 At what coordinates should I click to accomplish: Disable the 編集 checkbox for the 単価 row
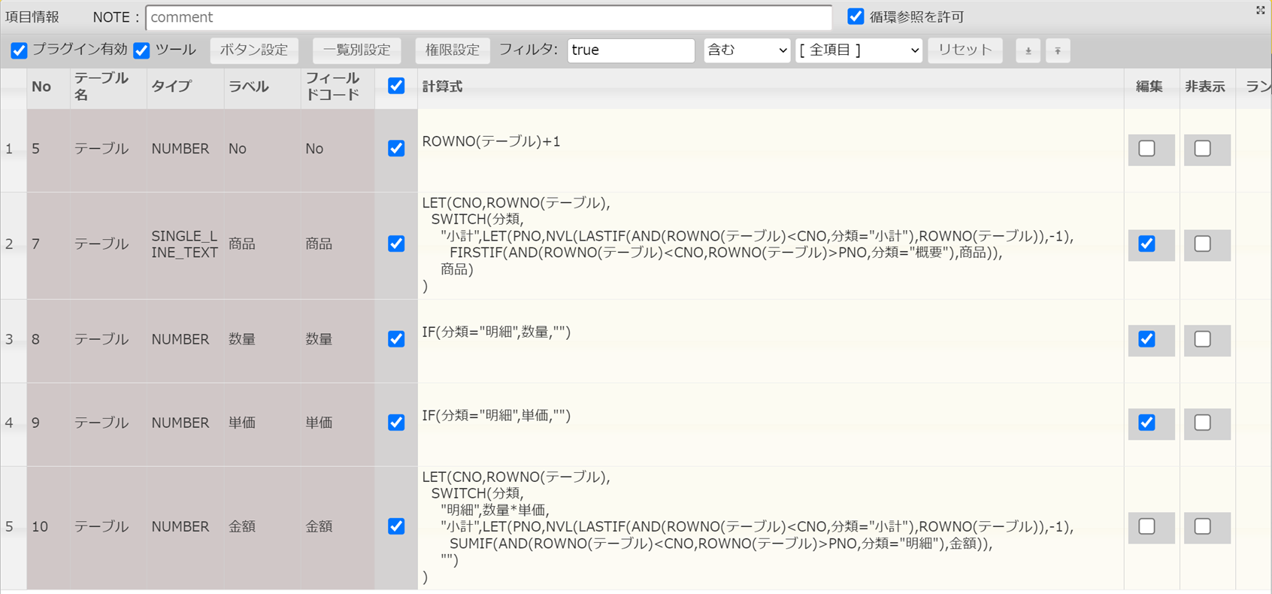point(1146,423)
